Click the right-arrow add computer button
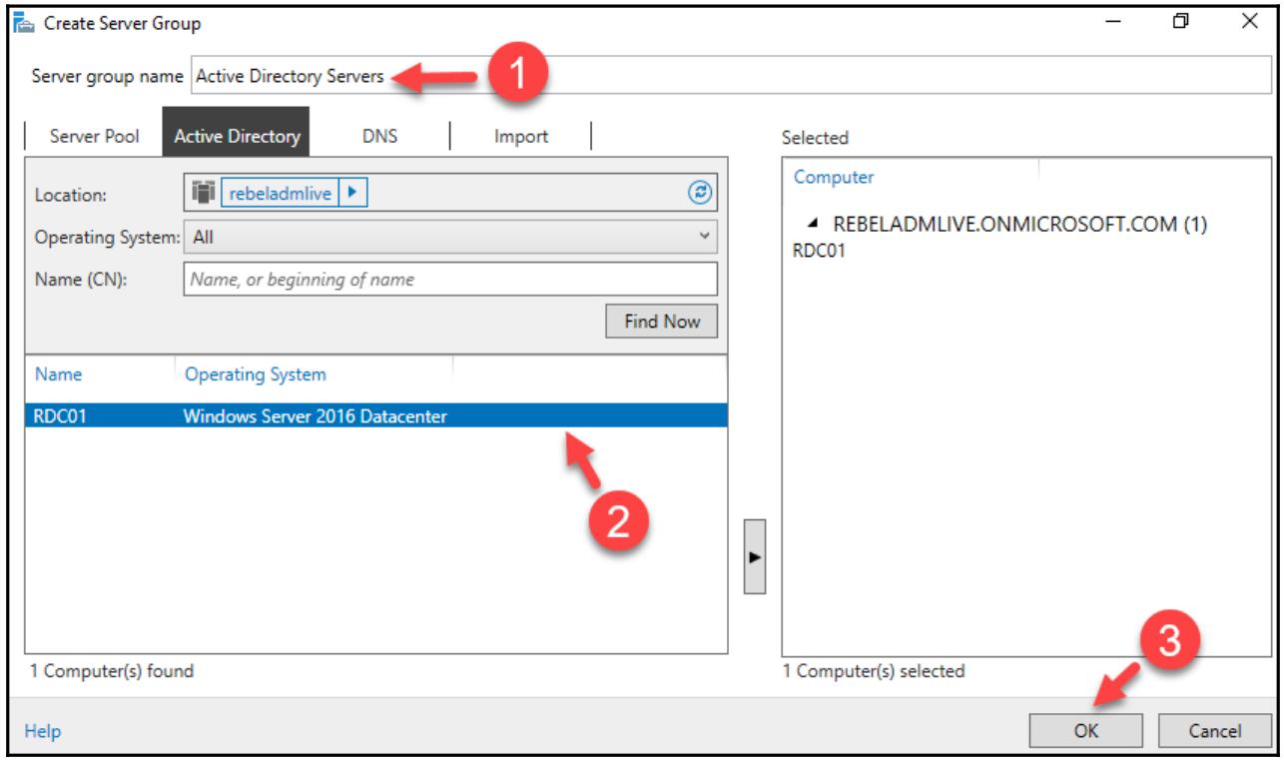Screen dimensions: 1284x760 [x=755, y=556]
